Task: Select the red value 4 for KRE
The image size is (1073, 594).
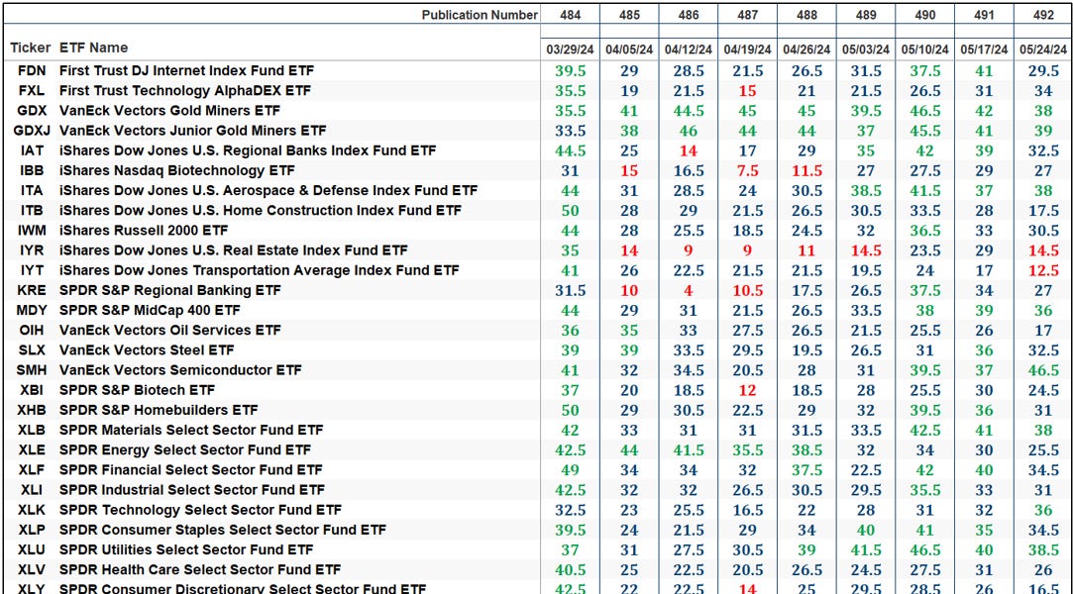Action: pos(687,290)
